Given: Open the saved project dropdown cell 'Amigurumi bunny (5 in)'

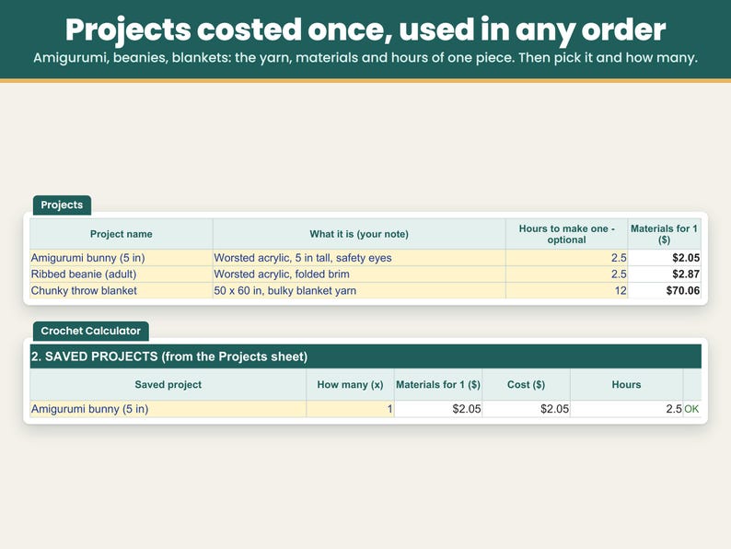Looking at the screenshot, I should tap(168, 409).
